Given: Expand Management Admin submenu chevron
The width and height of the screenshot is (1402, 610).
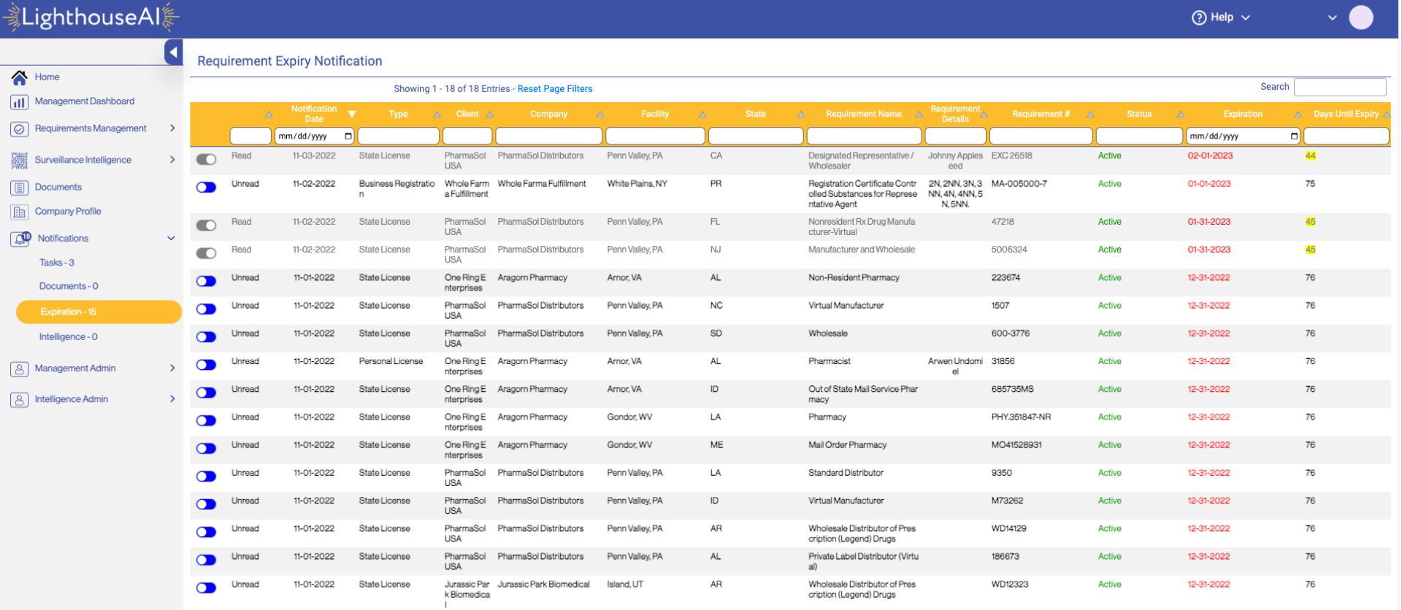Looking at the screenshot, I should click(x=172, y=368).
